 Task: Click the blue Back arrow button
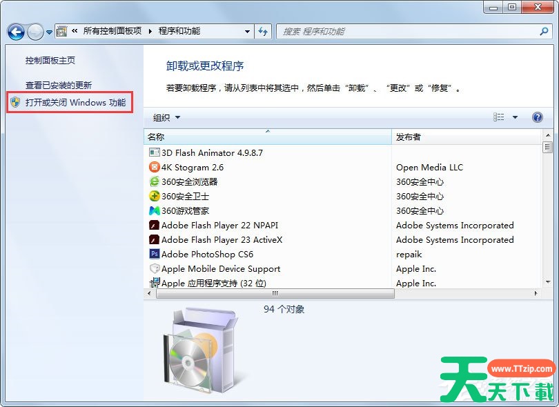(16, 32)
